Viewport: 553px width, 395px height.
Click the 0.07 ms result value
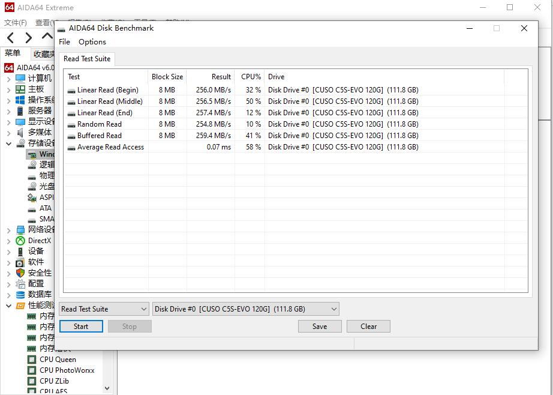coord(219,147)
